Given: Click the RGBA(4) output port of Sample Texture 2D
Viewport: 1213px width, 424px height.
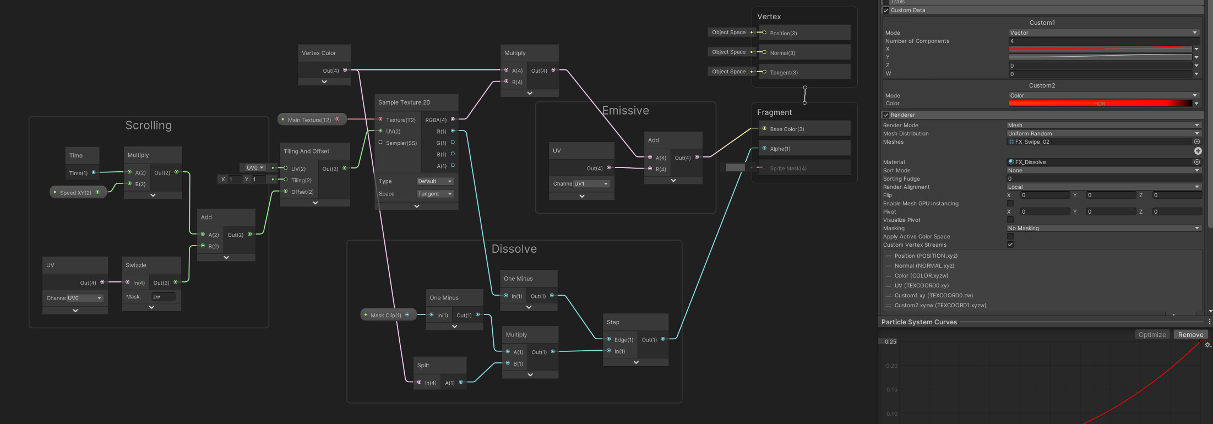Looking at the screenshot, I should pos(453,119).
